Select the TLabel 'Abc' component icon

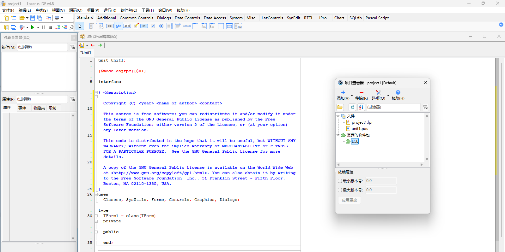[119, 26]
